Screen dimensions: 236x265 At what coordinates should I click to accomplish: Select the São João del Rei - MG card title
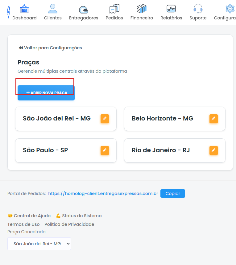tap(57, 118)
